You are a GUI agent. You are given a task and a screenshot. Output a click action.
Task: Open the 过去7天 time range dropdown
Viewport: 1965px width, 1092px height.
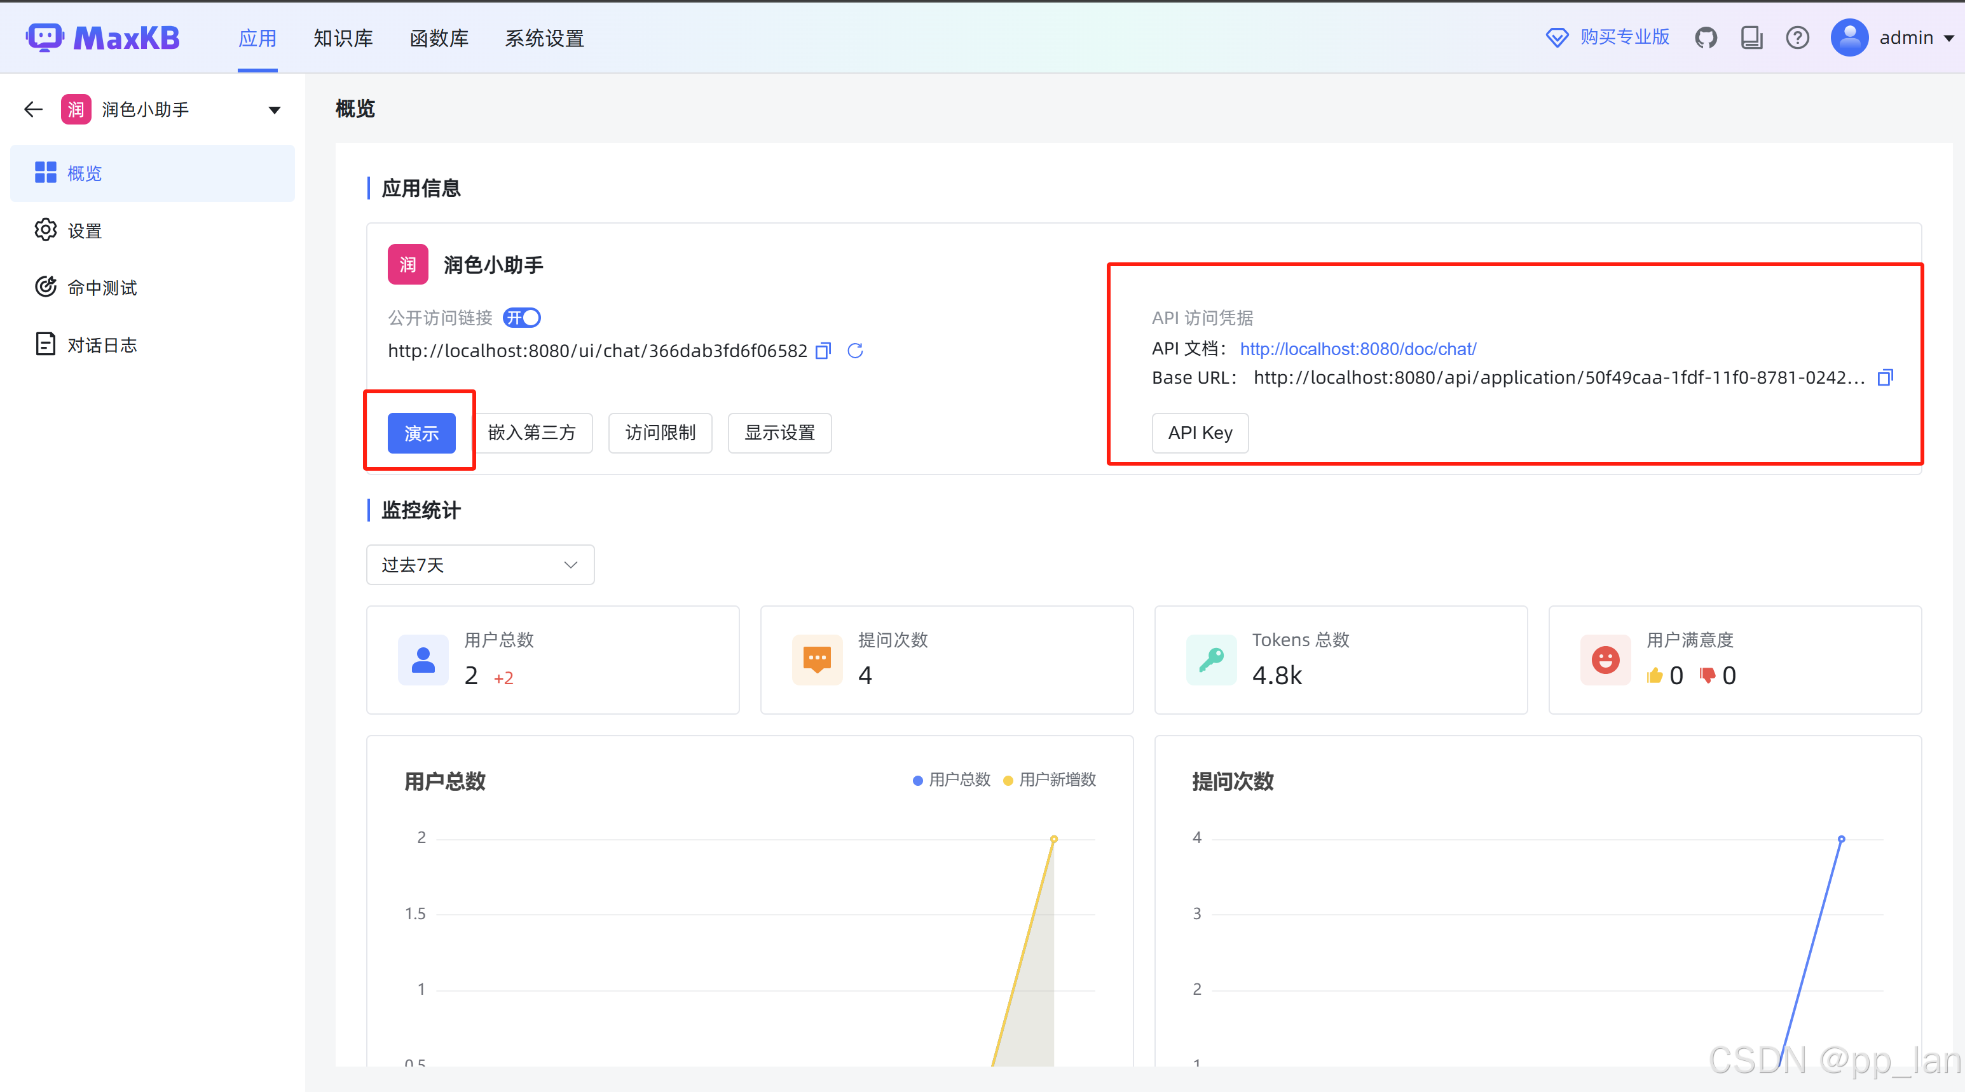tap(481, 565)
